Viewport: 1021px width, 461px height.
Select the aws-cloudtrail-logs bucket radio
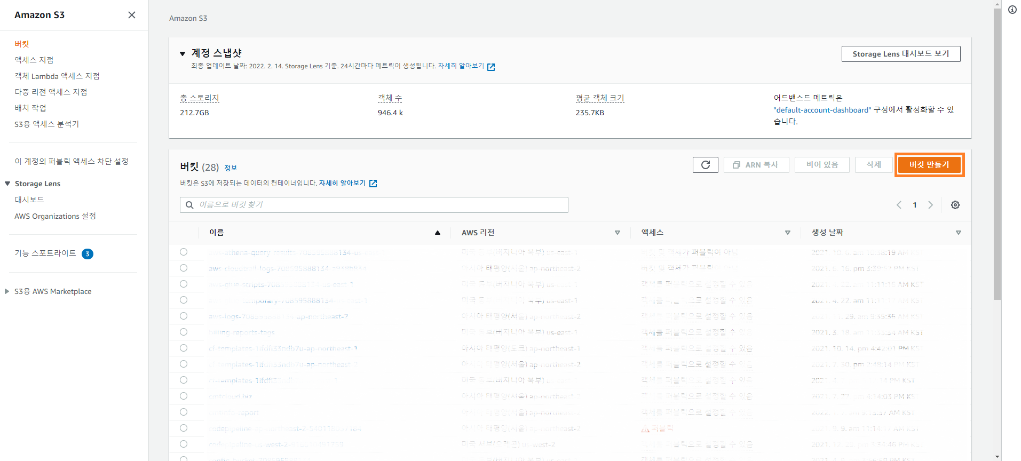184,268
